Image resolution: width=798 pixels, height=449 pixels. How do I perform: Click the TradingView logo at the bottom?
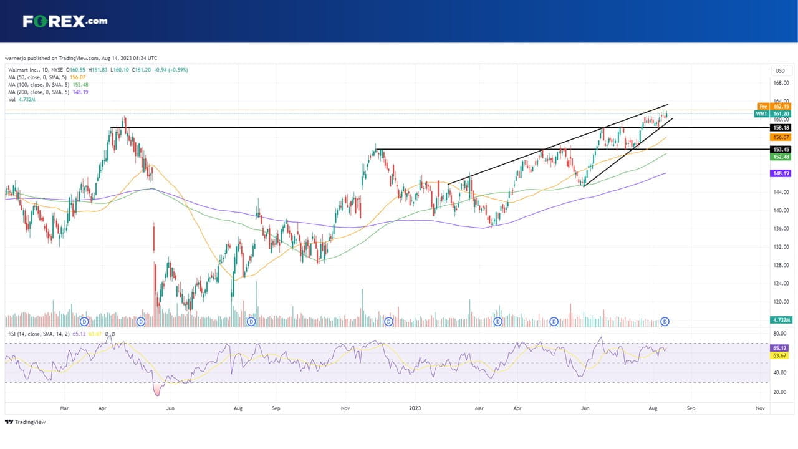(x=25, y=422)
